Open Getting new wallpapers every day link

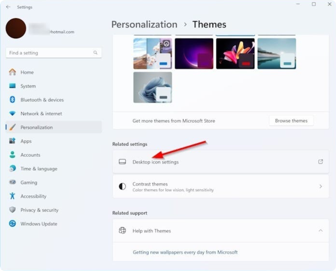click(185, 252)
